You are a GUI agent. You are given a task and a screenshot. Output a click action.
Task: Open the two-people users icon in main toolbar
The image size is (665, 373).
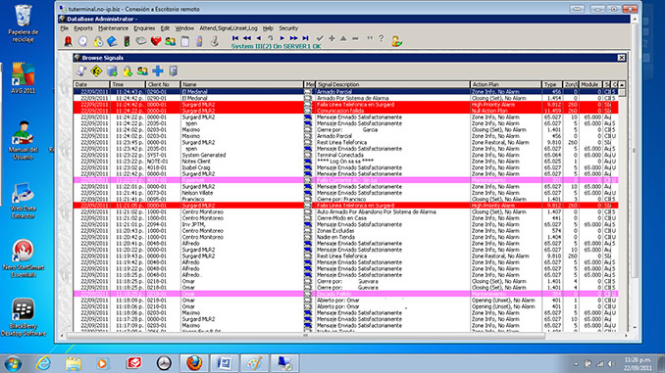[x=171, y=41]
